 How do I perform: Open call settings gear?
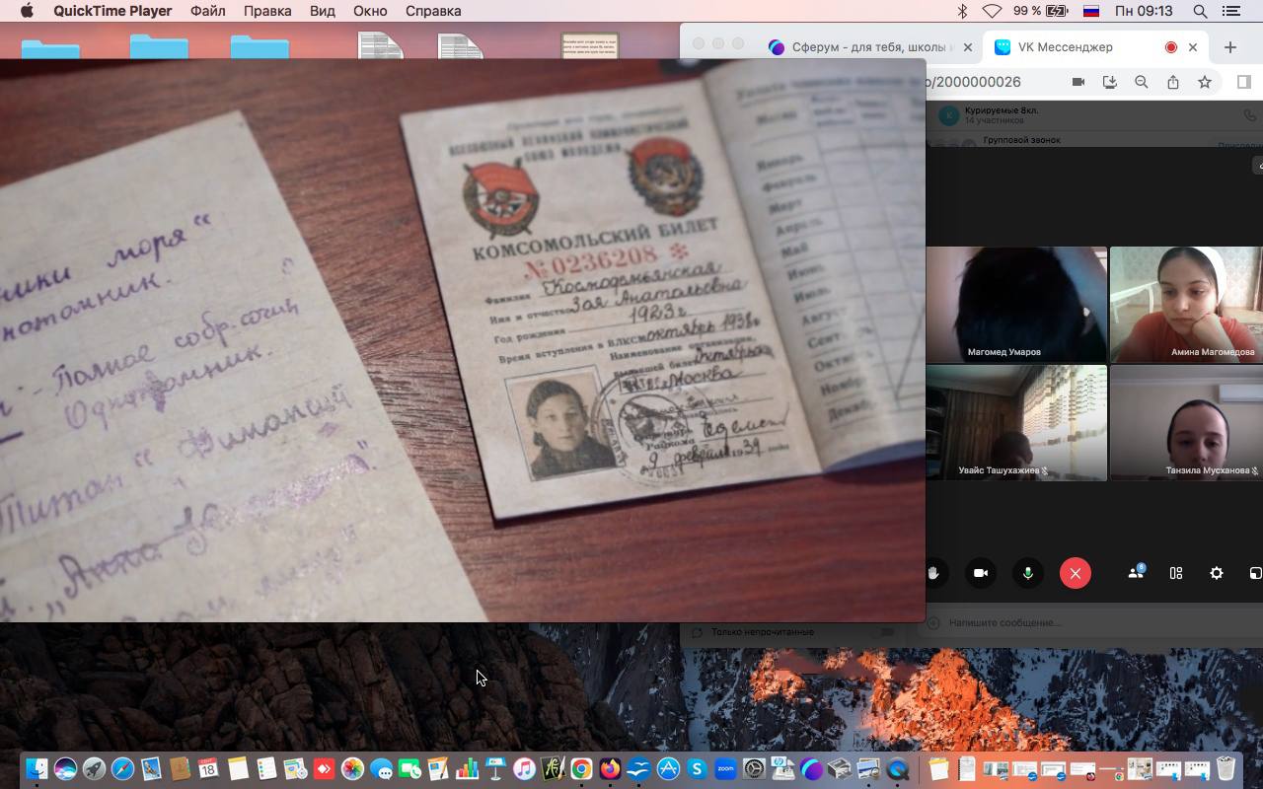(1217, 573)
